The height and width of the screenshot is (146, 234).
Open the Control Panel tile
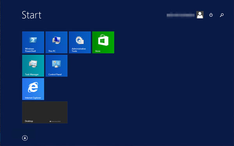coord(57,66)
